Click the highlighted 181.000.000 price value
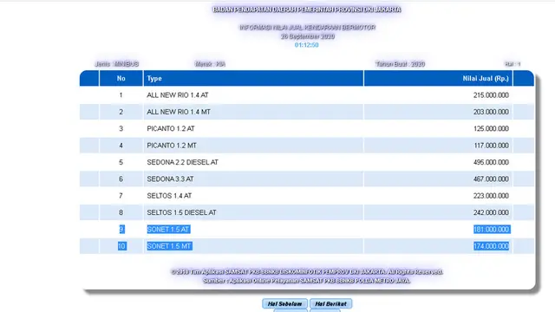The width and height of the screenshot is (555, 312). click(x=492, y=229)
